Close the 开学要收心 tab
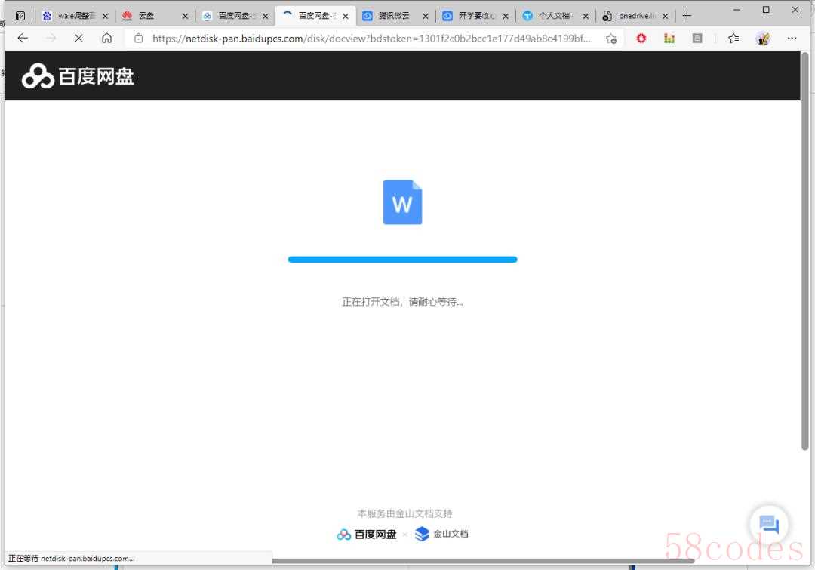 tap(505, 16)
